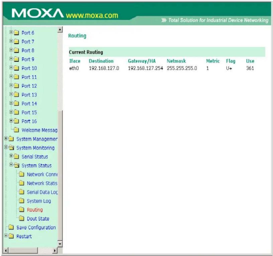Open the Network Statistics page
Screen dimensions: 273x256
pyautogui.click(x=42, y=183)
